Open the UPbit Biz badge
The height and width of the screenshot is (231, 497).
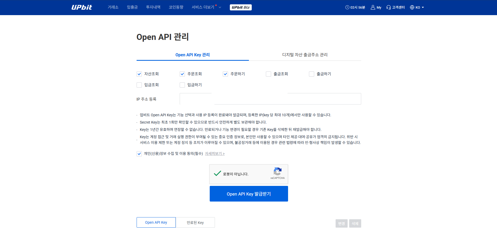pos(241,7)
